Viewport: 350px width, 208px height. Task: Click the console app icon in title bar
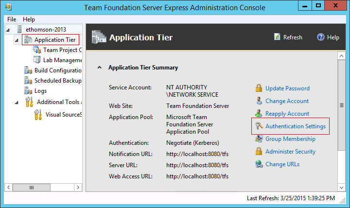8,7
